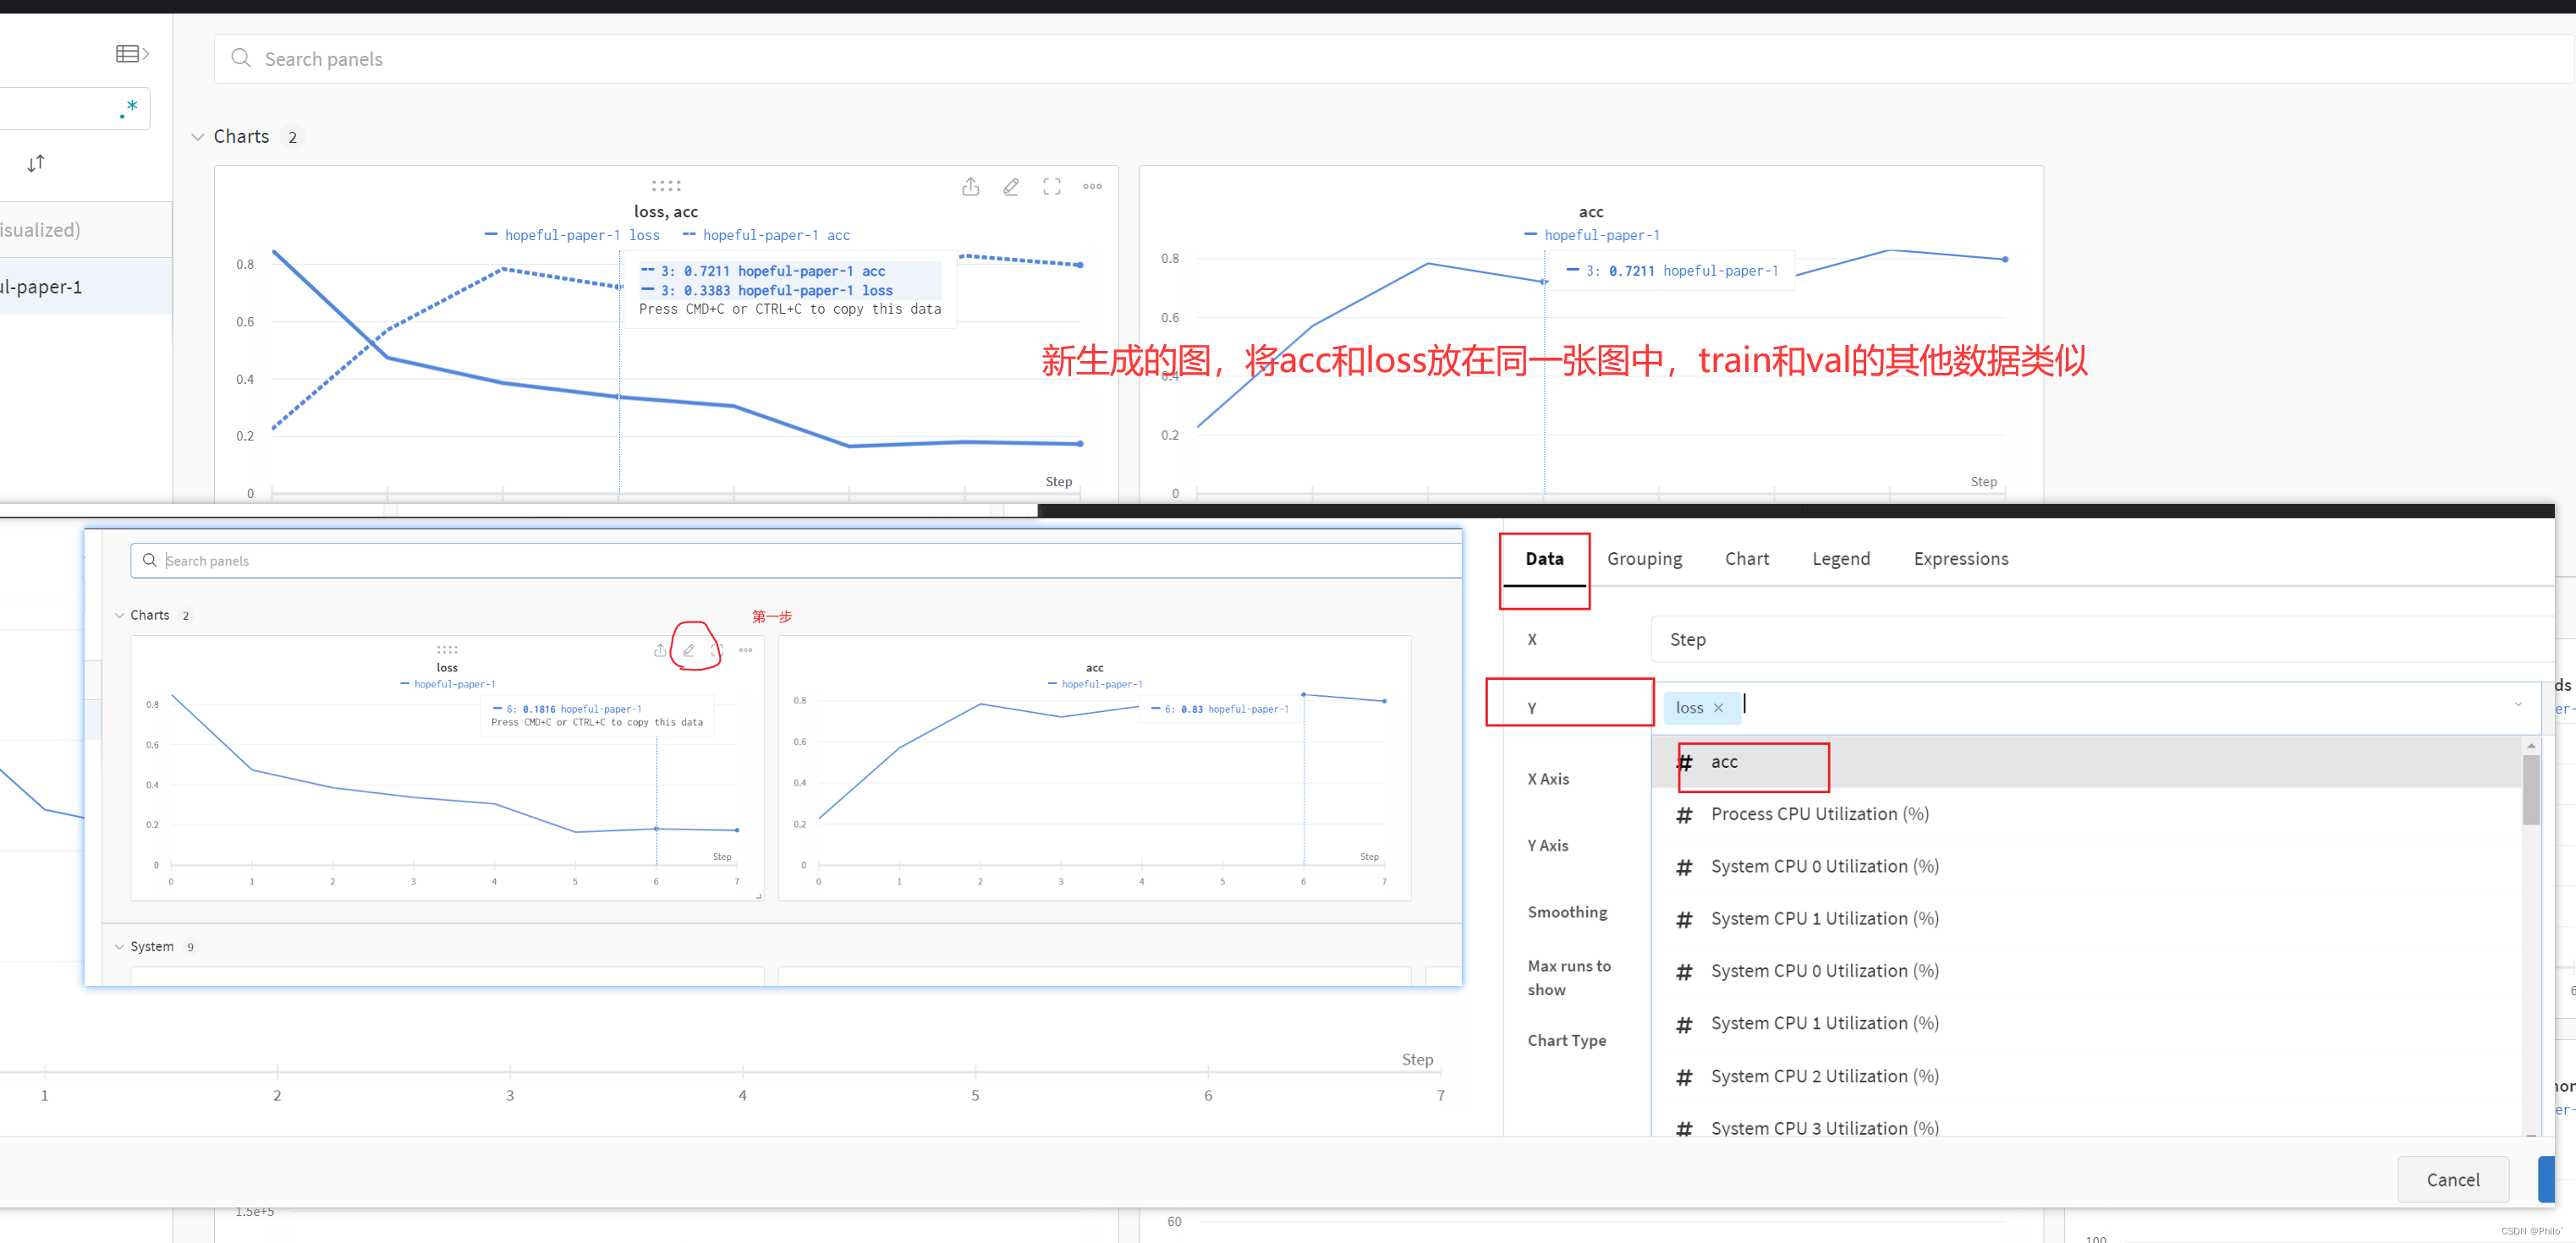Select acc option in Y dropdown list
This screenshot has height=1243, width=2576.
click(x=1724, y=761)
